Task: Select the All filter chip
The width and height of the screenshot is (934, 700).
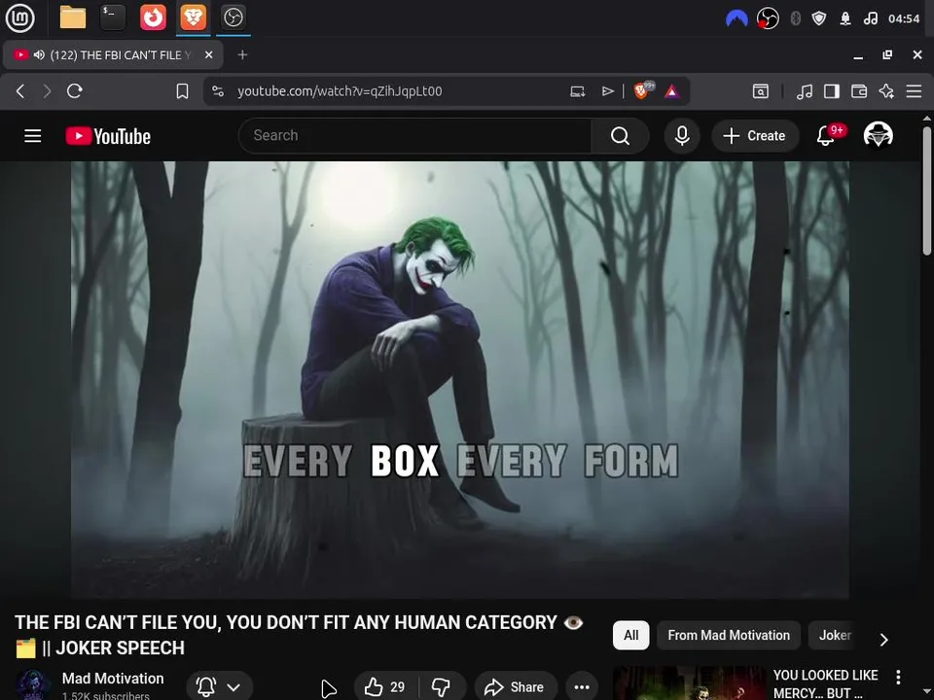Action: [630, 635]
